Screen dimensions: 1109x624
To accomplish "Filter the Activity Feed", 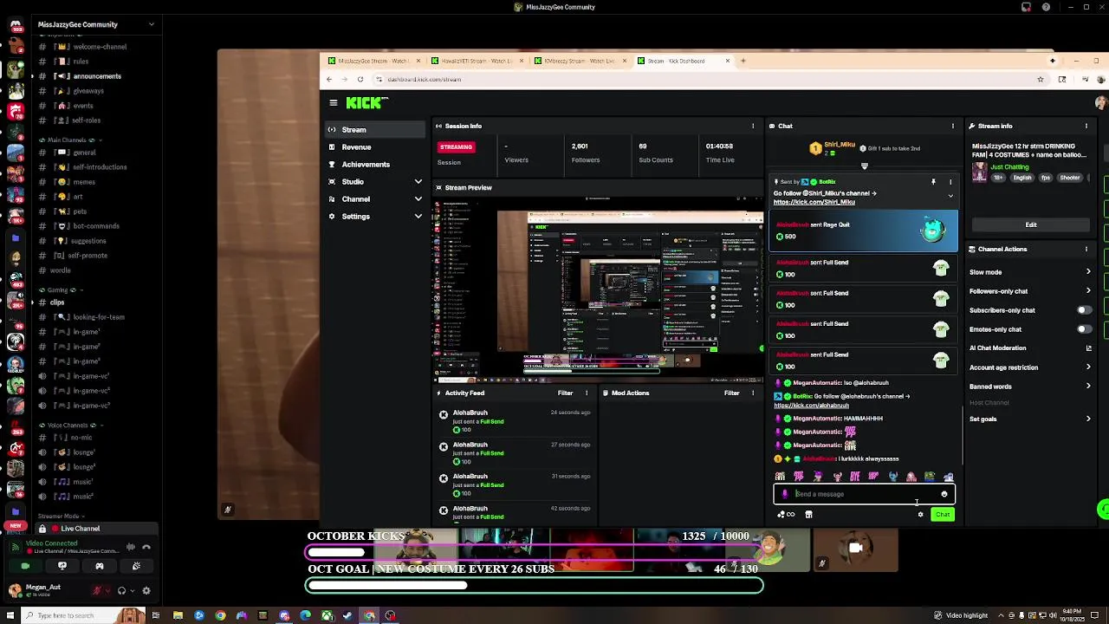I will click(565, 393).
